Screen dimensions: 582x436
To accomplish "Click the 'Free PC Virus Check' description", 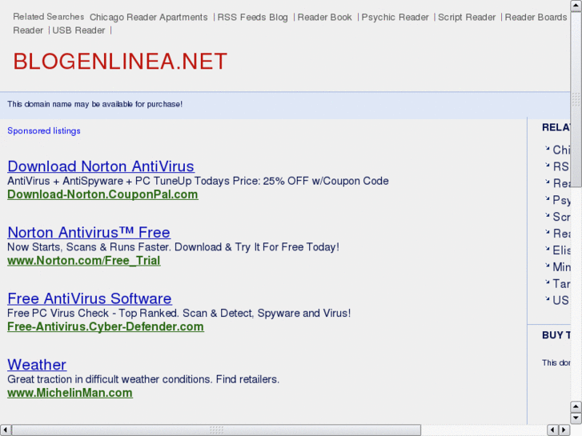I will click(x=179, y=313).
